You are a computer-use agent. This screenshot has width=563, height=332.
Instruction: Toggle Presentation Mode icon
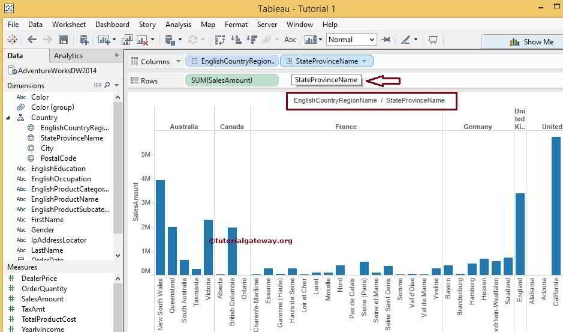[433, 40]
